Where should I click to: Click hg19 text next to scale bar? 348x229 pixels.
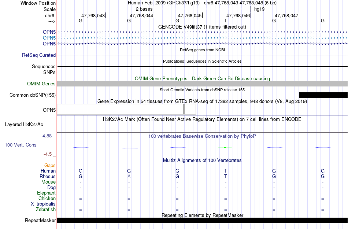[x=259, y=9]
